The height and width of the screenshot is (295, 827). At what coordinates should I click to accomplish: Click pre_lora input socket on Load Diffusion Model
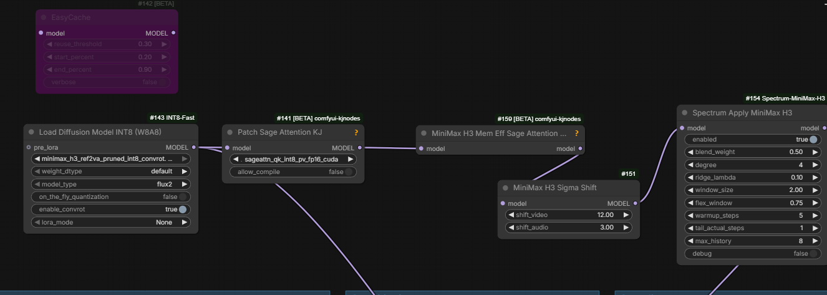coord(29,147)
